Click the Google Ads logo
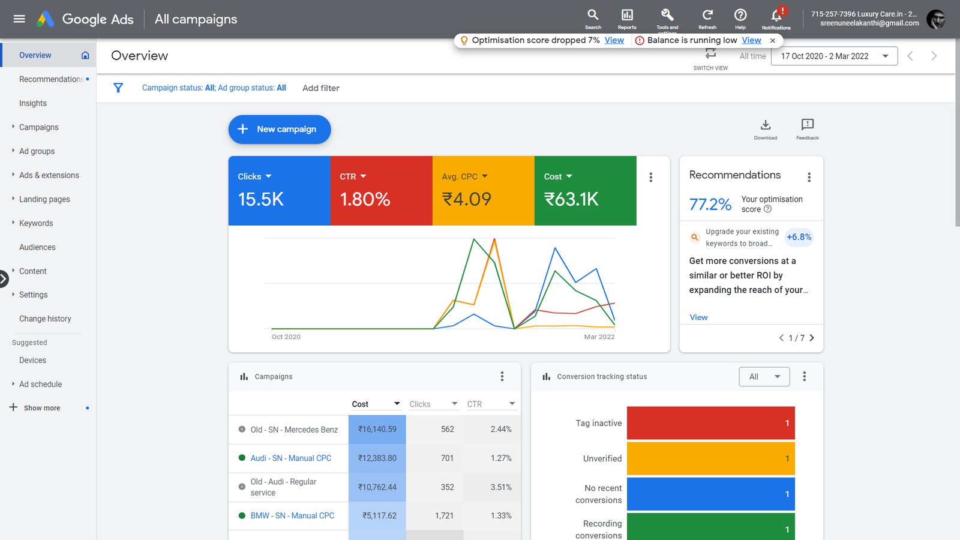The width and height of the screenshot is (960, 540). [85, 19]
